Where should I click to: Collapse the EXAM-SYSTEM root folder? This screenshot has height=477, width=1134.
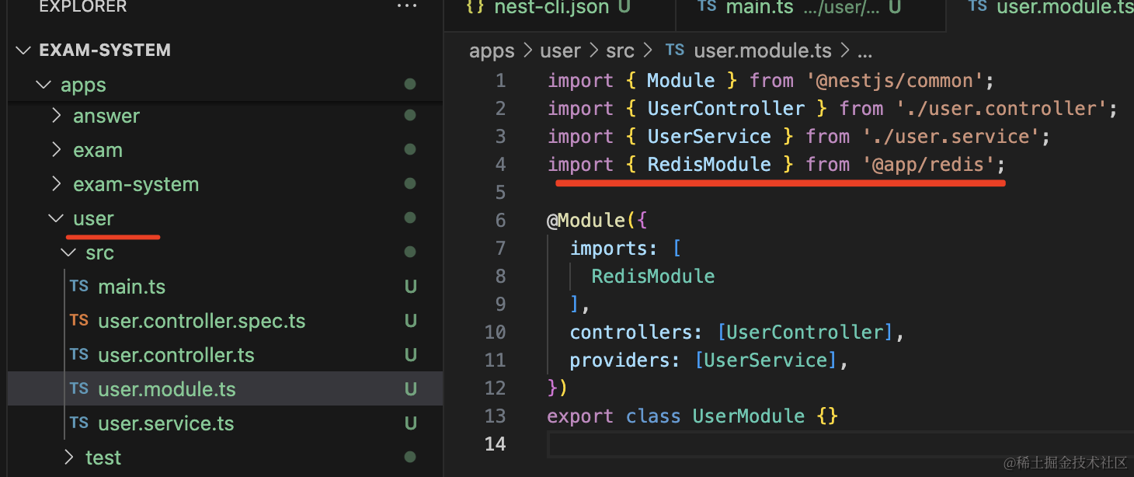coord(23,50)
